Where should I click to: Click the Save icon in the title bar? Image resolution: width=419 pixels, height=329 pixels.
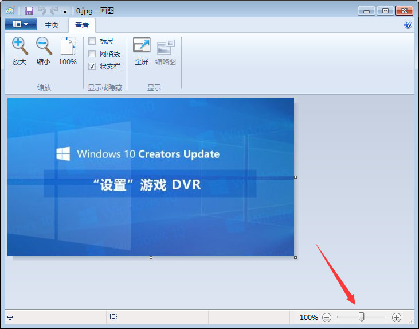click(x=29, y=10)
